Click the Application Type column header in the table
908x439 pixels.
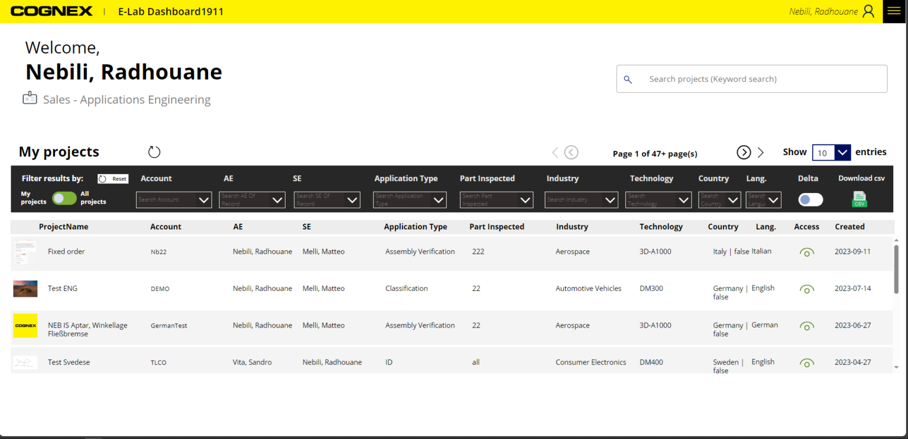tap(416, 227)
